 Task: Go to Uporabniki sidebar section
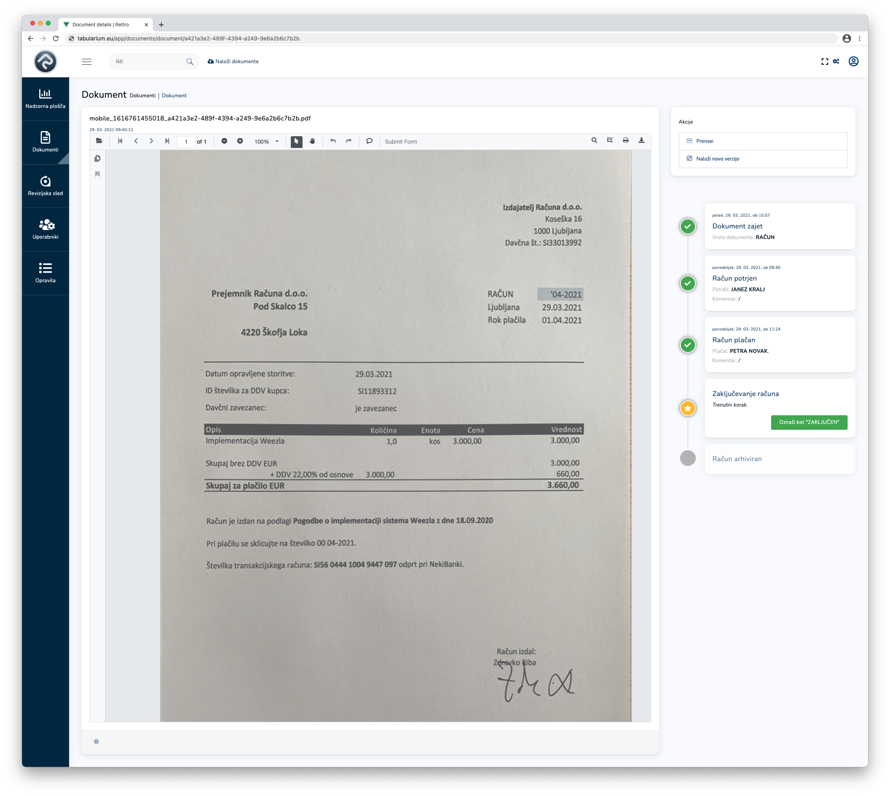pos(46,230)
